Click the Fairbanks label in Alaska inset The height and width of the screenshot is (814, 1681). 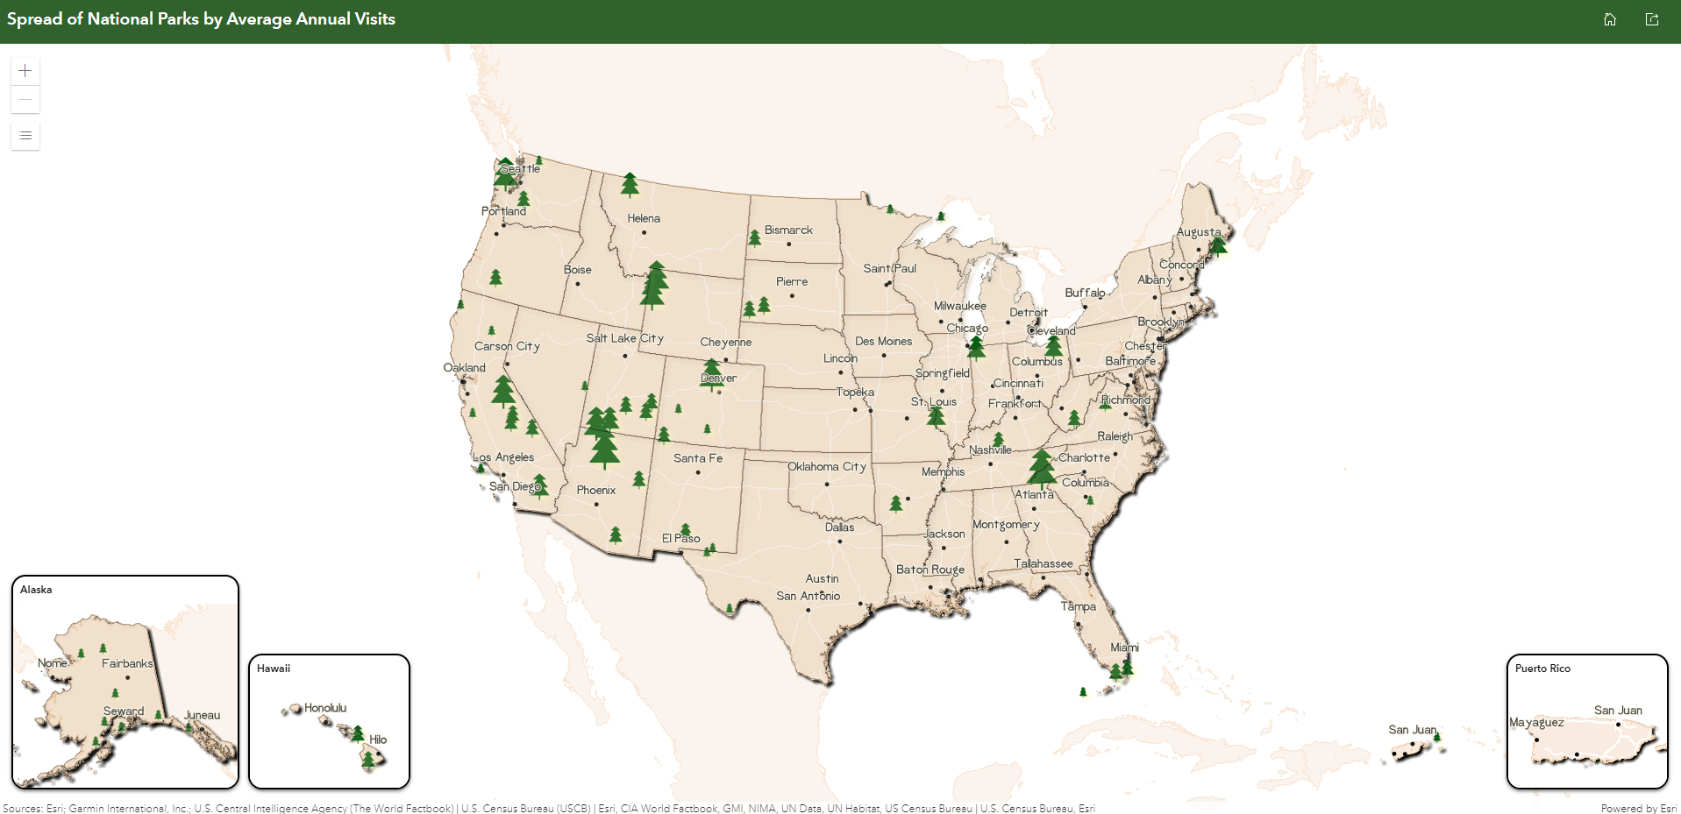click(x=127, y=663)
